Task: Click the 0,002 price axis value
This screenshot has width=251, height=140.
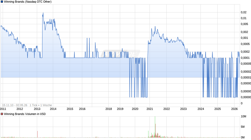Action: 244,32
